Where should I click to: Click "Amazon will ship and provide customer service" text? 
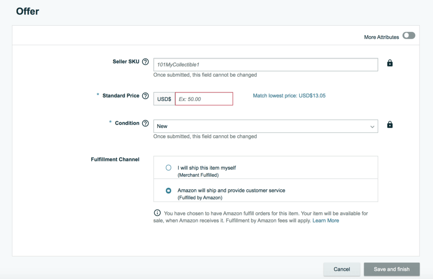point(231,191)
